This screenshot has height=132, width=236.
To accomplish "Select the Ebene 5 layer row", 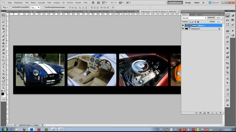I will 202,25.
